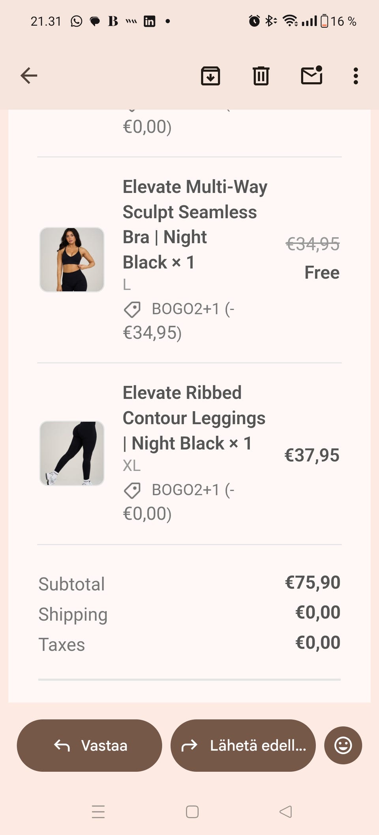Tap the Elevate Ribbed Contour Leggings title
Screen dimensions: 379x835
(x=193, y=417)
